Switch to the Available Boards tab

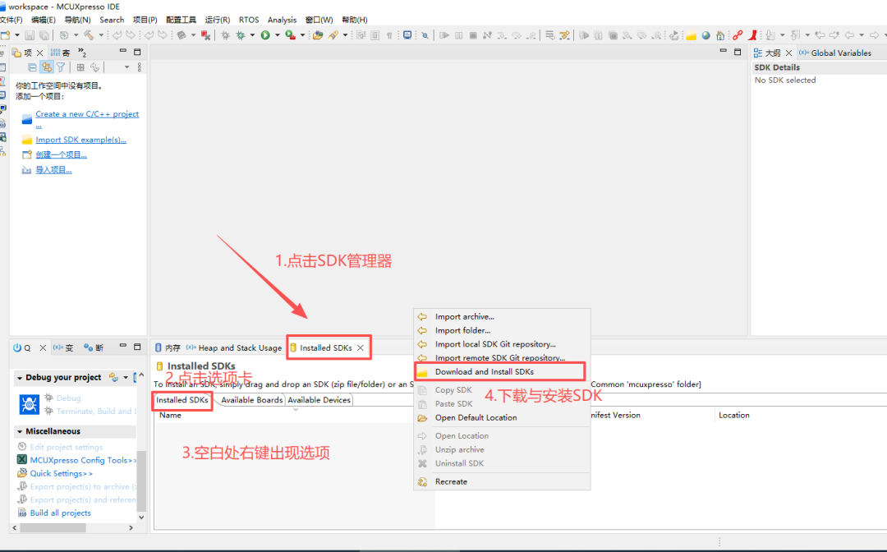[252, 400]
